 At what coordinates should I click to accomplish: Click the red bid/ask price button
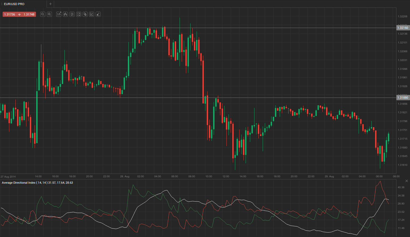tap(19, 14)
